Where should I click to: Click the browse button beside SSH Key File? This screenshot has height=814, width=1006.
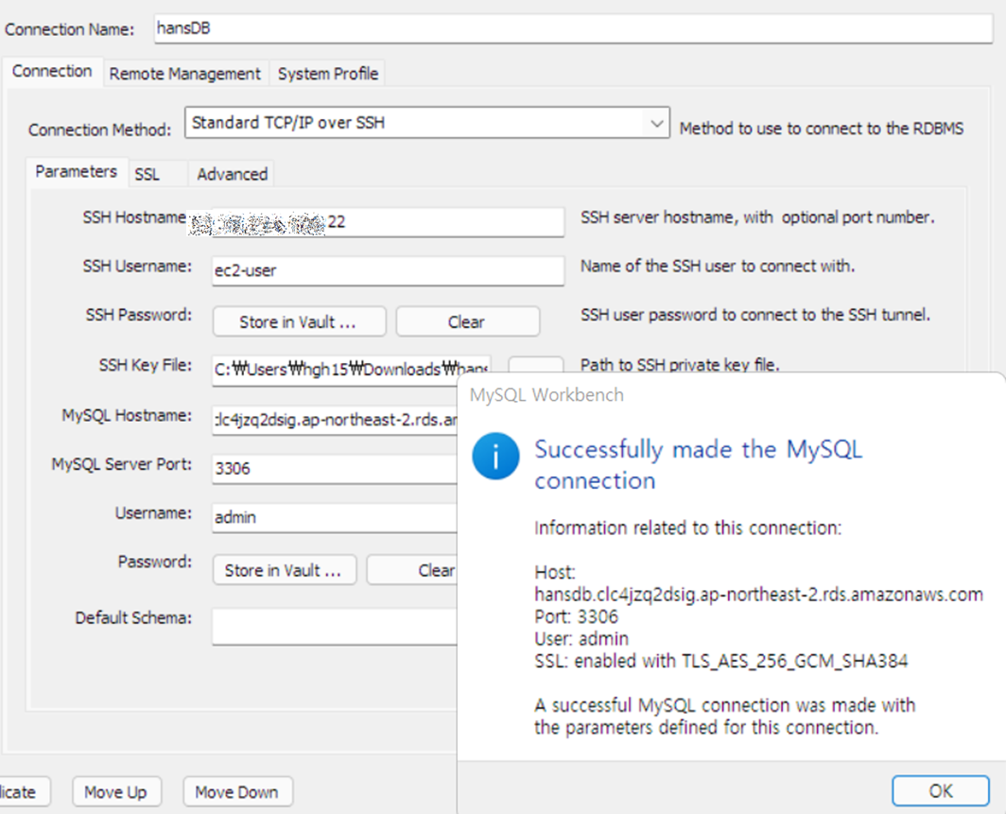pyautogui.click(x=536, y=365)
